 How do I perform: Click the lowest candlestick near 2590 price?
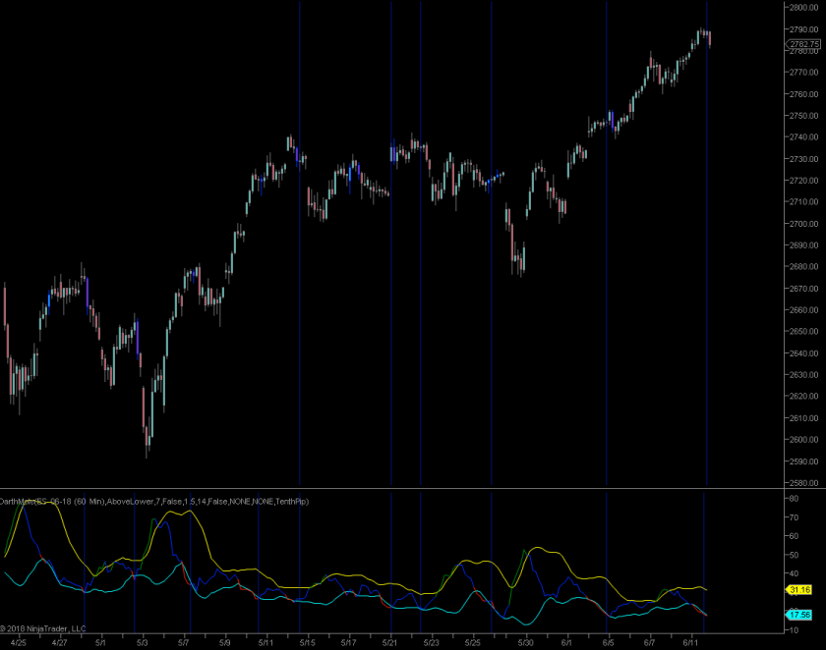(x=147, y=447)
